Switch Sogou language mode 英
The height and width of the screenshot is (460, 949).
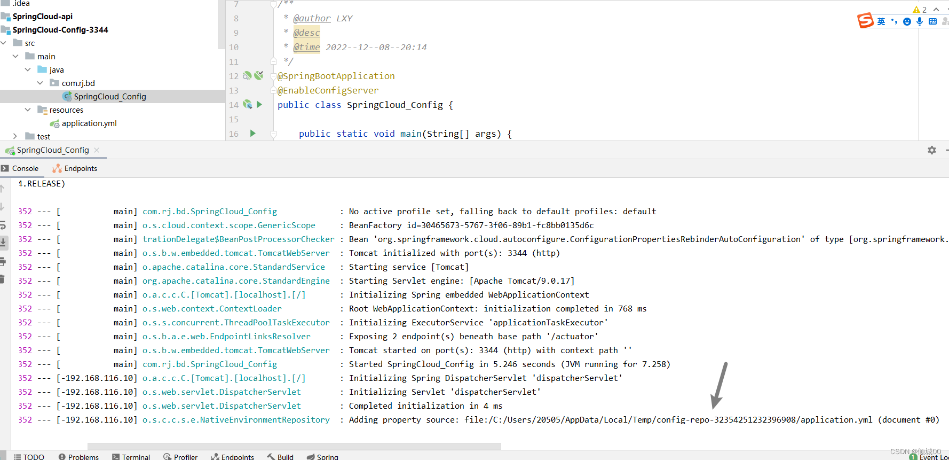click(x=881, y=21)
